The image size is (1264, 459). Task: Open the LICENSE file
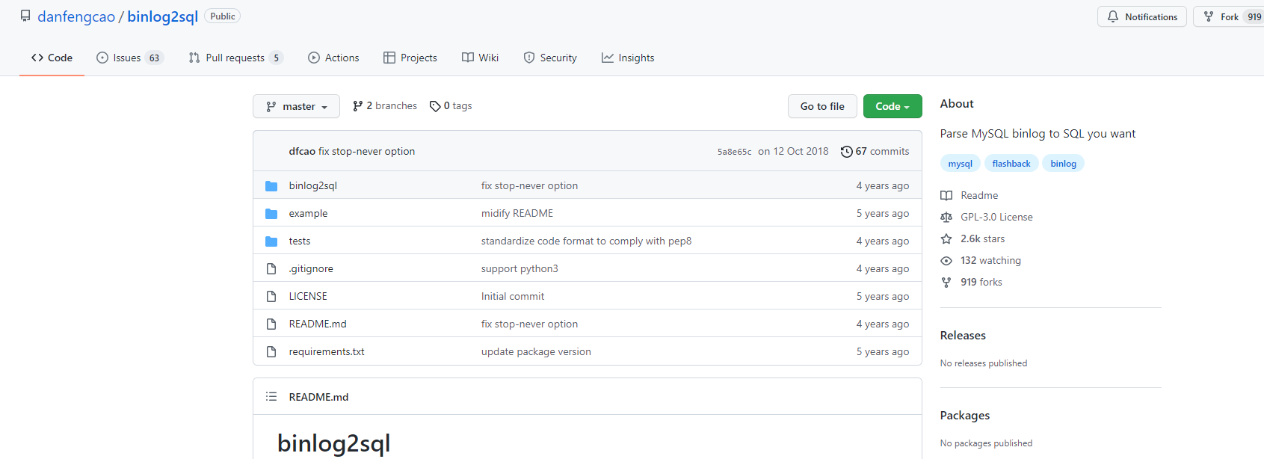tap(308, 296)
